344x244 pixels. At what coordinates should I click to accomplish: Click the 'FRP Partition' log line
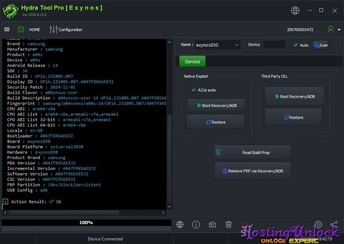pos(54,185)
